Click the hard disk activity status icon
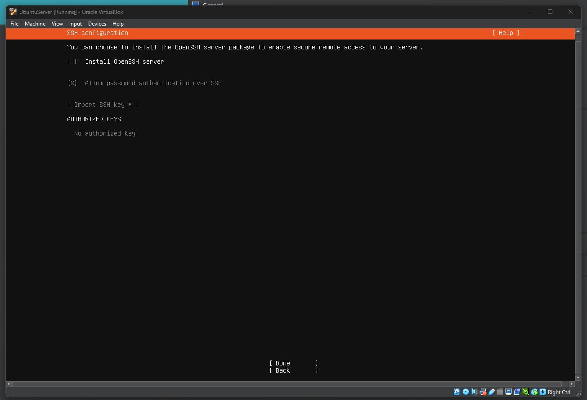This screenshot has width=587, height=400. 456,391
